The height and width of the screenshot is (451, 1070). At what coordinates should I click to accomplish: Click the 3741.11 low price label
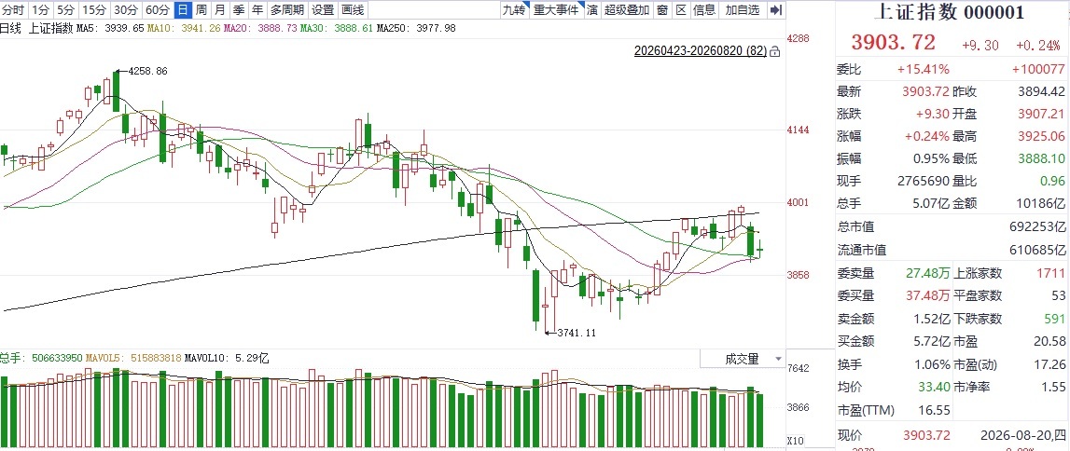tap(577, 334)
